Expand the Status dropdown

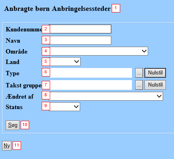[x=64, y=107]
